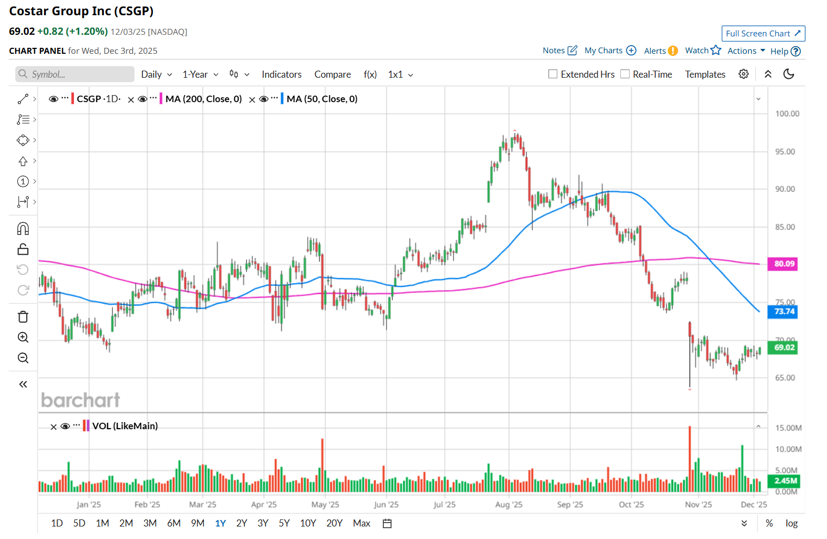Enable the Extended Hrs checkbox
This screenshot has height=539, width=827.
coord(553,74)
